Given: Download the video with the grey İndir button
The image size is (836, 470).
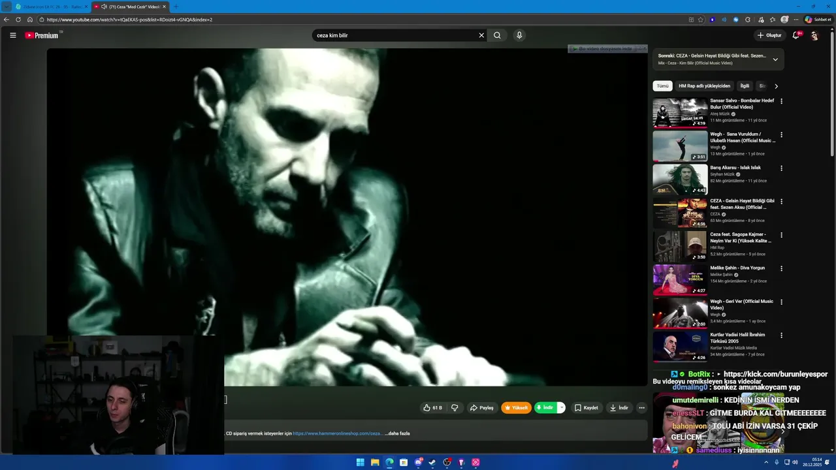Looking at the screenshot, I should [x=619, y=408].
